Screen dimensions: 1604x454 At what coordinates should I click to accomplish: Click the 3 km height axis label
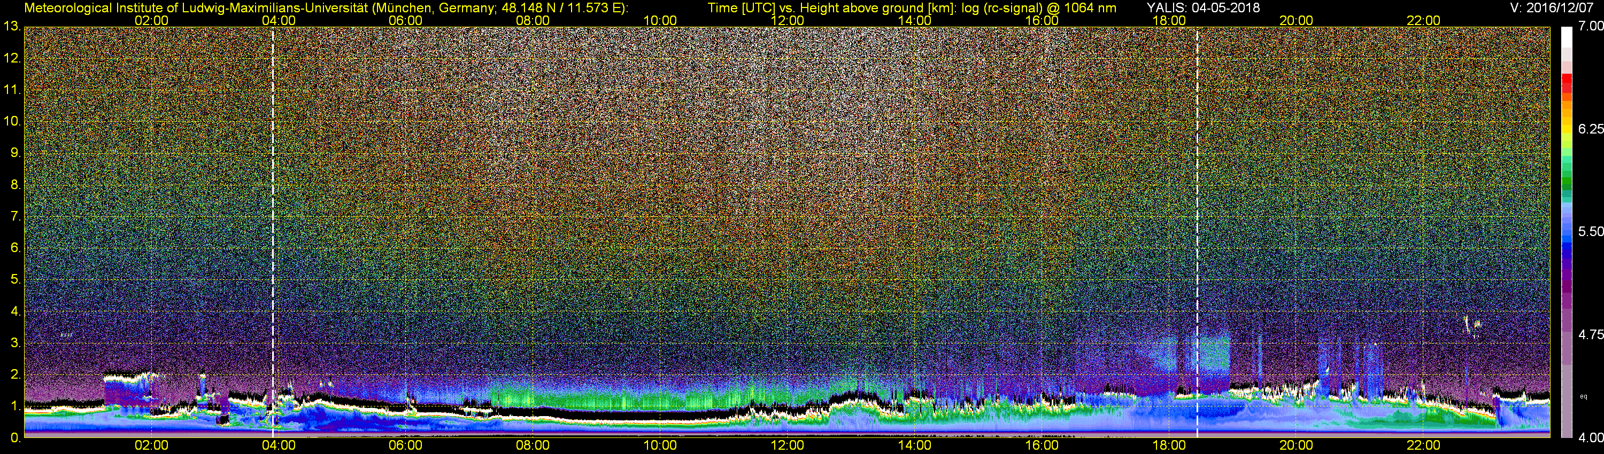click(x=15, y=343)
